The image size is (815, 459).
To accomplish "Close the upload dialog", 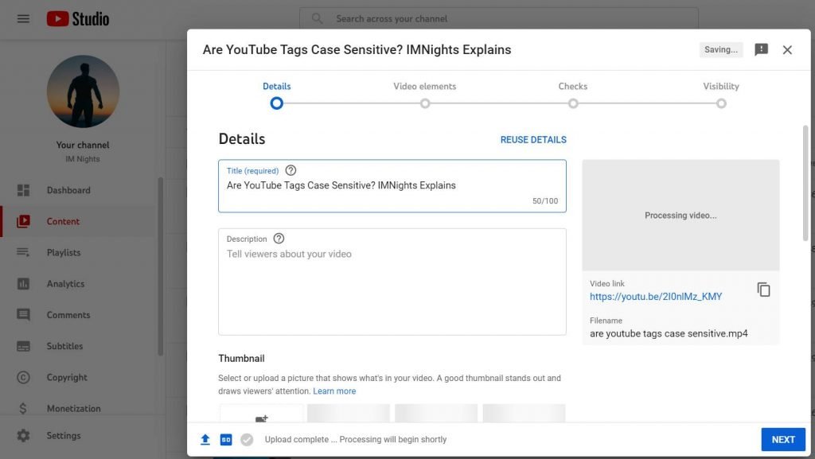I will [787, 49].
